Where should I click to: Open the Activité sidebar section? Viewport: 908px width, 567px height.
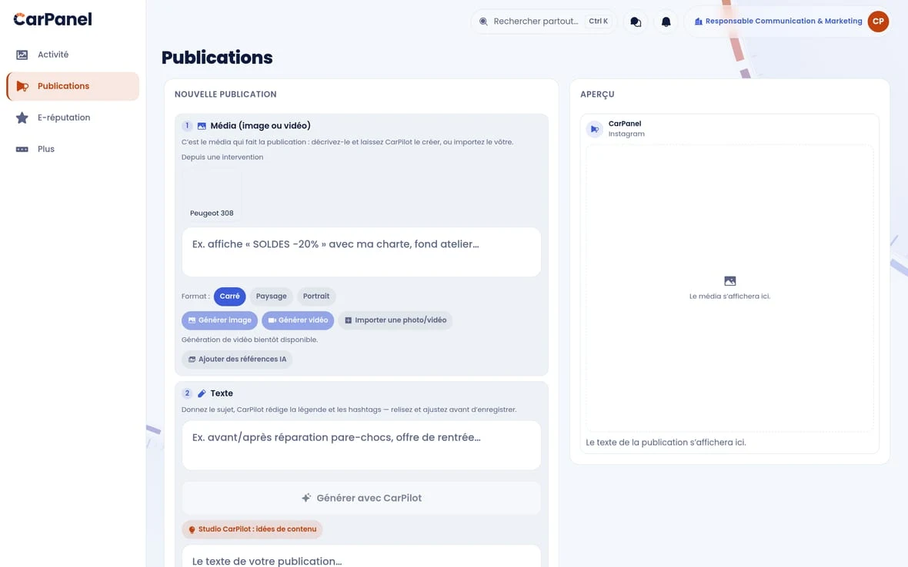72,55
